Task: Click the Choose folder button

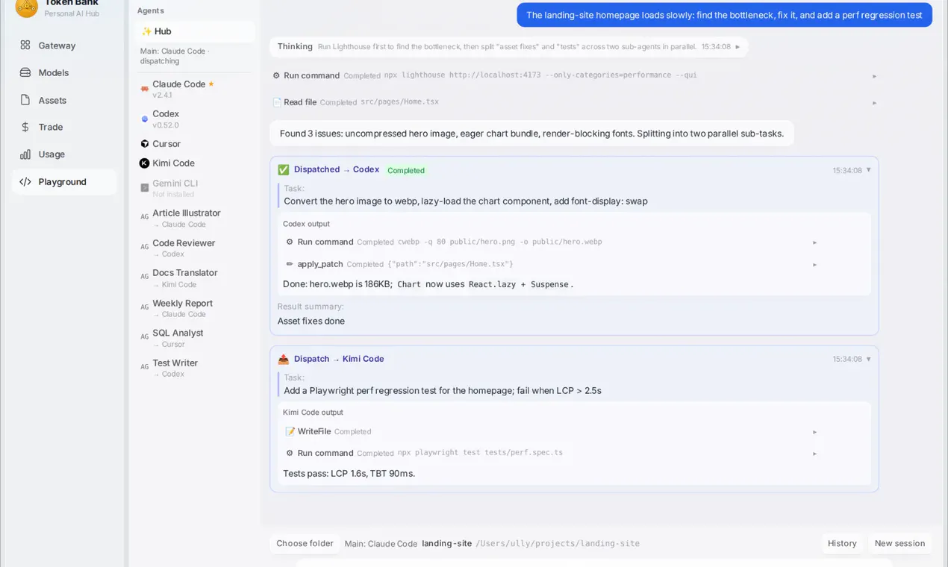Action: click(305, 543)
